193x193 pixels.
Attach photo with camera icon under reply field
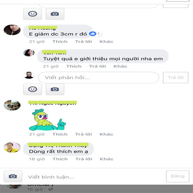pos(55,89)
